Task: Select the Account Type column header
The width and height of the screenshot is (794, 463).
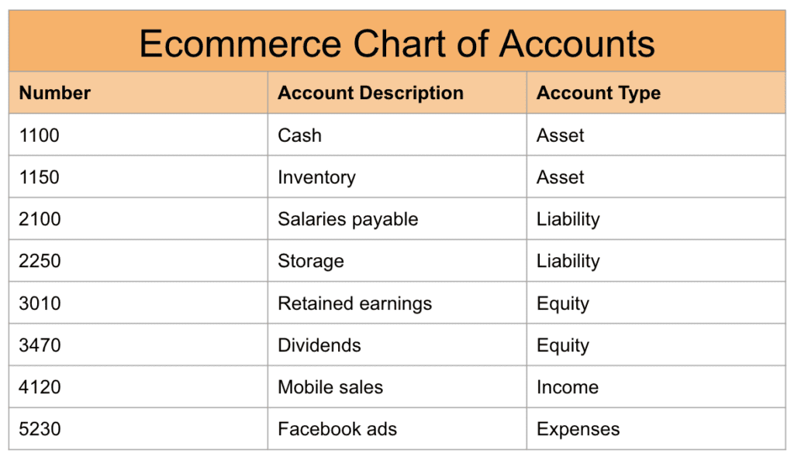Action: (599, 94)
